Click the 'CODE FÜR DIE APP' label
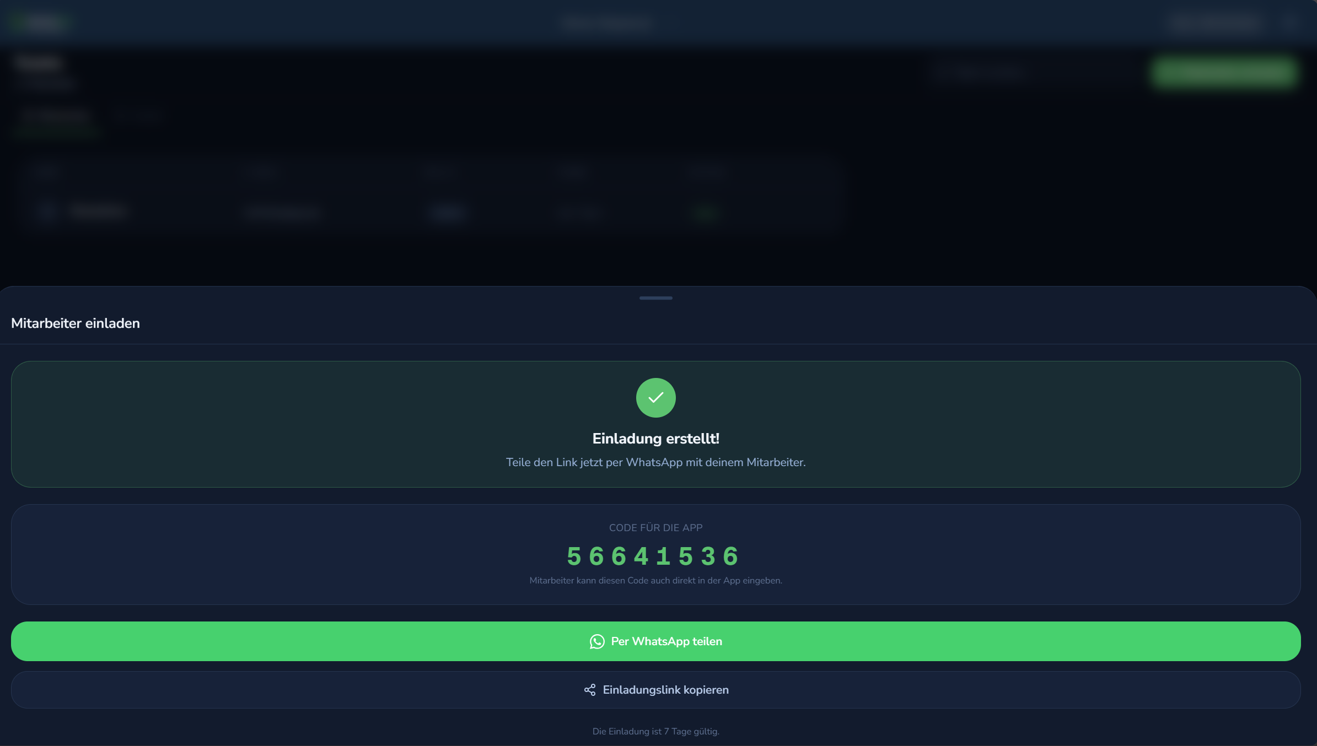Screen dimensions: 1317x746 pos(655,528)
